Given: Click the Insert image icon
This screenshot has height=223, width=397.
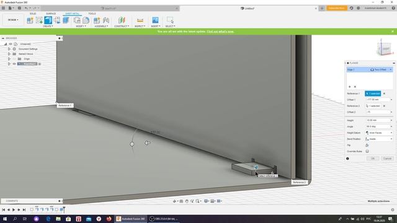Looking at the screenshot, I should point(155,20).
